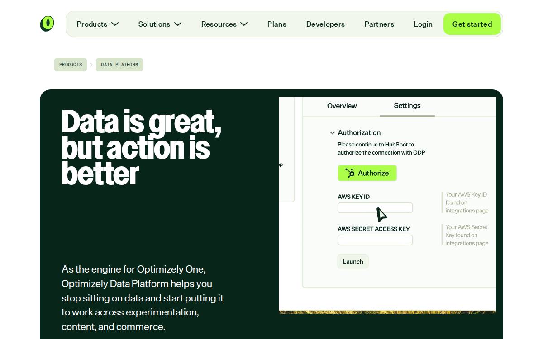Switch to the Settings tab
543x339 pixels.
point(407,106)
